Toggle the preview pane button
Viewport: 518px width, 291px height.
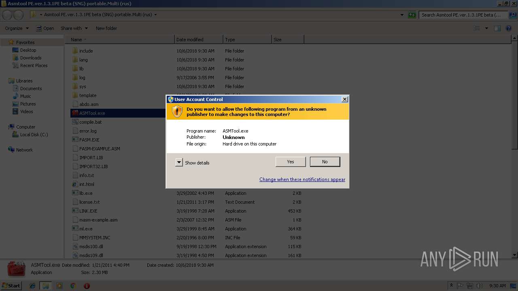point(497,28)
